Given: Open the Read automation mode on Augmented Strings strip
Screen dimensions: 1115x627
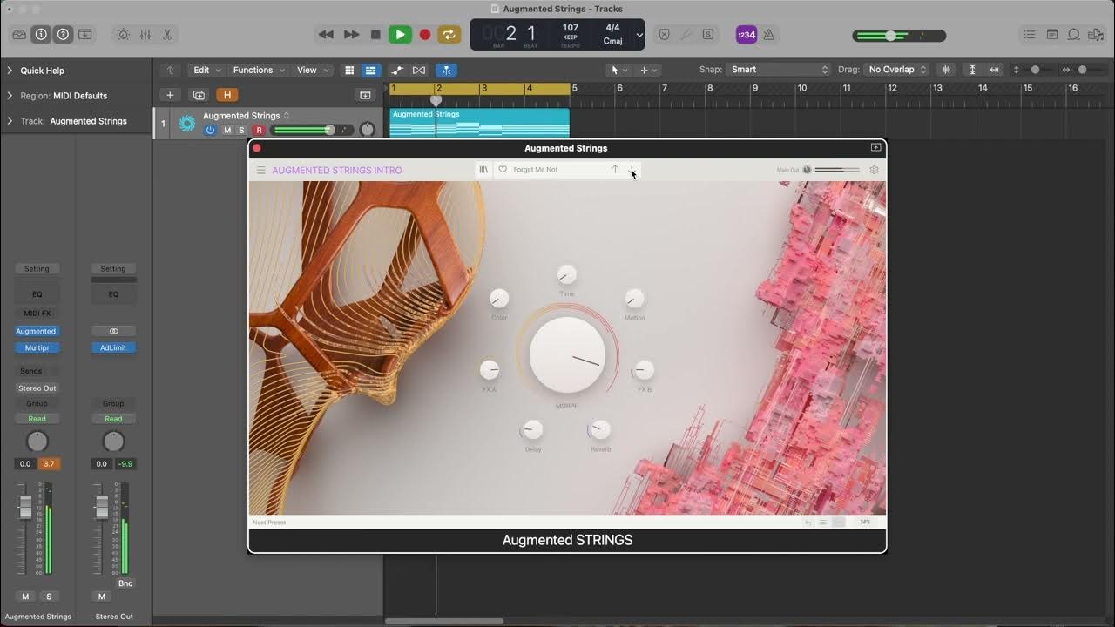Looking at the screenshot, I should click(x=37, y=419).
